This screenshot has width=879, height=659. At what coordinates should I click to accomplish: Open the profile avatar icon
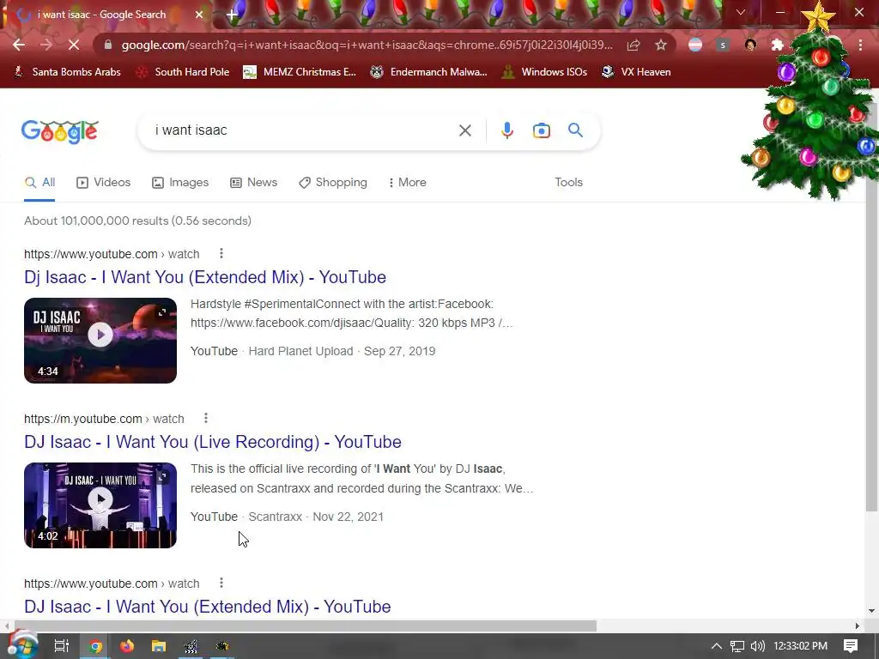(750, 45)
